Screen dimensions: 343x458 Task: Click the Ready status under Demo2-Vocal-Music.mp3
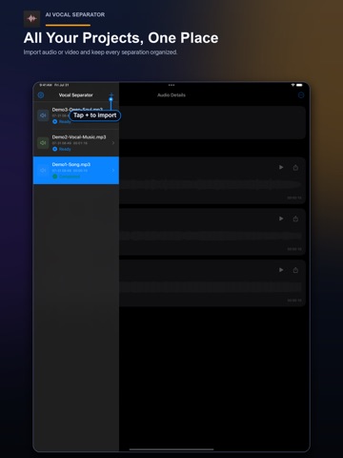pos(62,149)
